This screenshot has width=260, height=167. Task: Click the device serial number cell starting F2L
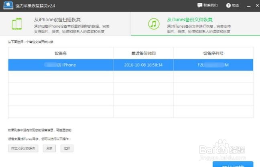pyautogui.click(x=213, y=65)
